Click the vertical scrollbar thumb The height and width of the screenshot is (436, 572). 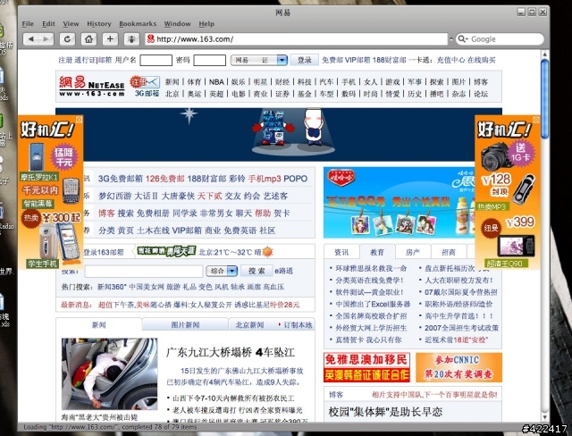coord(545,98)
